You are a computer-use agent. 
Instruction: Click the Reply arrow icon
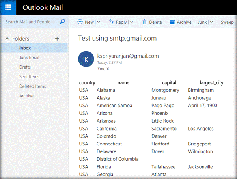(x=111, y=22)
